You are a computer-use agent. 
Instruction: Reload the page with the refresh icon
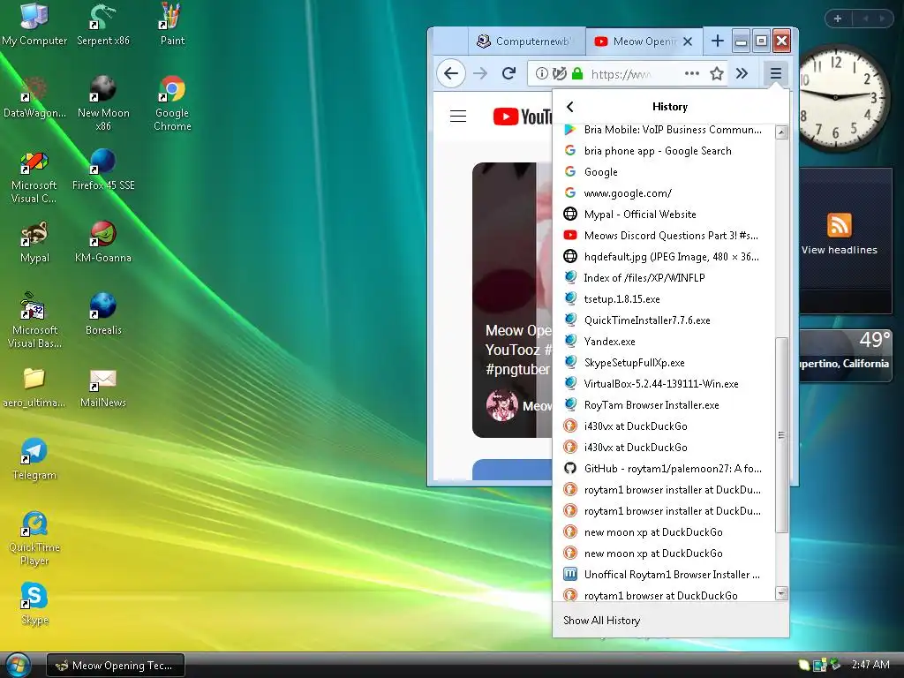coord(508,73)
